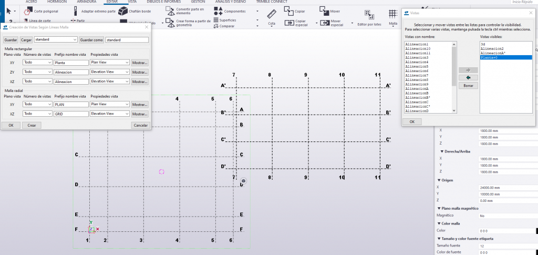The width and height of the screenshot is (538, 255).
Task: Select the Cota measuring tool
Action: pyautogui.click(x=272, y=17)
